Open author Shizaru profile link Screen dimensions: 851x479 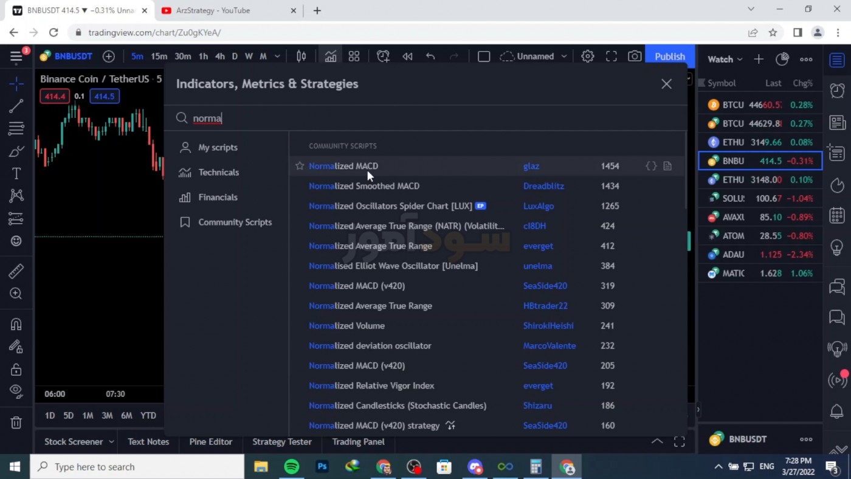(537, 405)
